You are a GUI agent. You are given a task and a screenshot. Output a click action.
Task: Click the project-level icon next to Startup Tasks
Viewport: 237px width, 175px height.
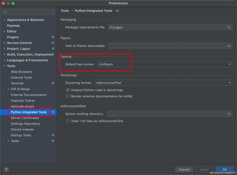(53, 135)
